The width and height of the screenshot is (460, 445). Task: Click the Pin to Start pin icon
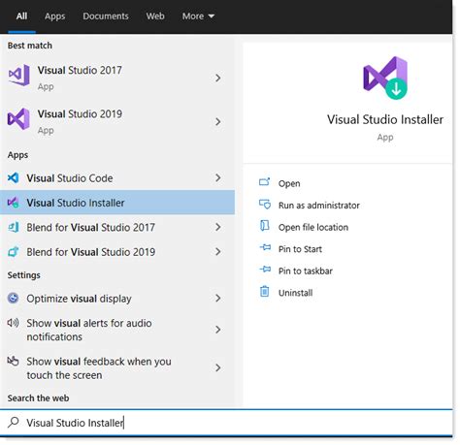coord(265,247)
